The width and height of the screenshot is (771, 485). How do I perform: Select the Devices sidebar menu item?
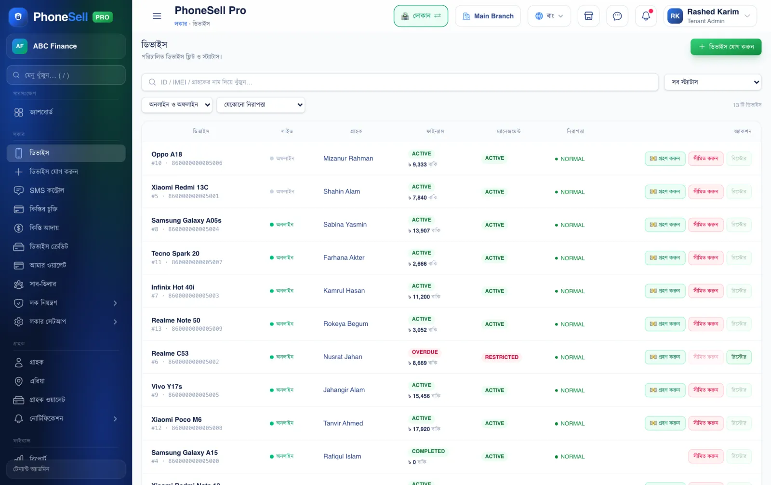click(x=66, y=153)
